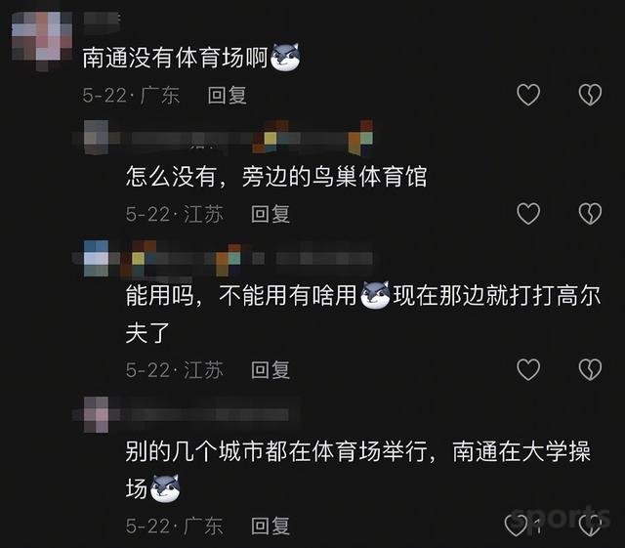
Task: Like the reply about 打打高尔夫
Action: 528,369
